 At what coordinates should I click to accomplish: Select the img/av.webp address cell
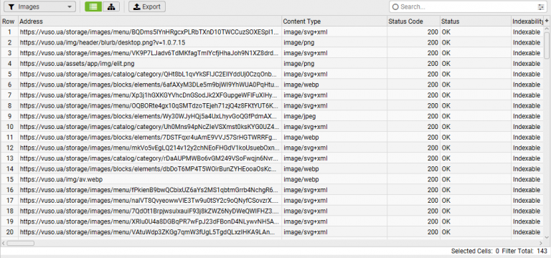coord(150,179)
